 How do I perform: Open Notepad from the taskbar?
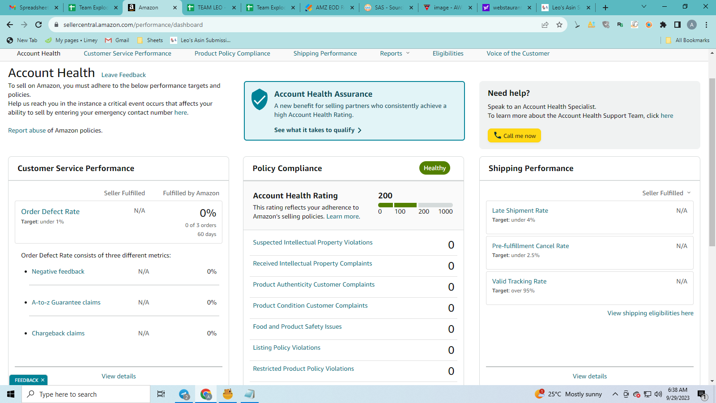(x=249, y=394)
